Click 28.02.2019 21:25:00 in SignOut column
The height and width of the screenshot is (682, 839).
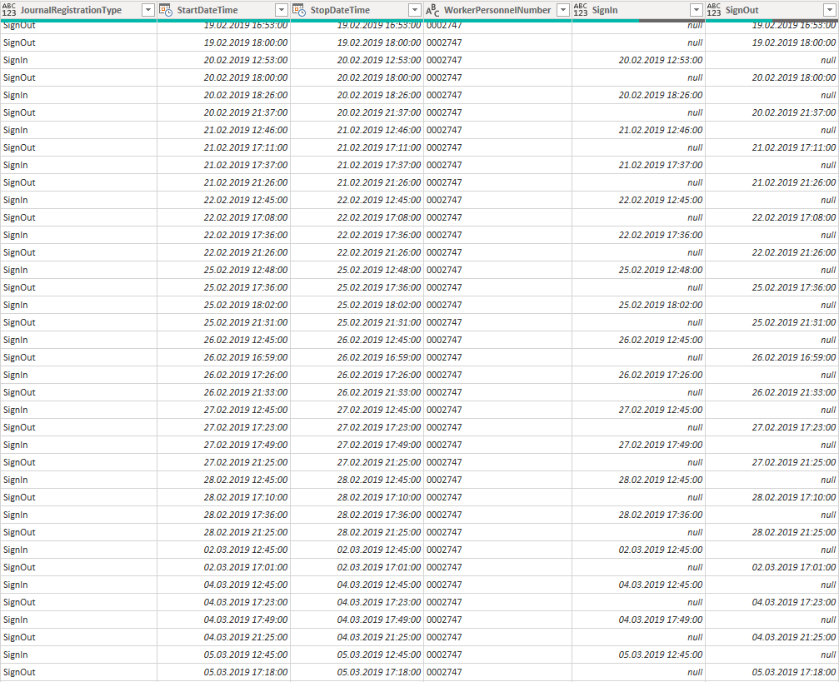794,532
